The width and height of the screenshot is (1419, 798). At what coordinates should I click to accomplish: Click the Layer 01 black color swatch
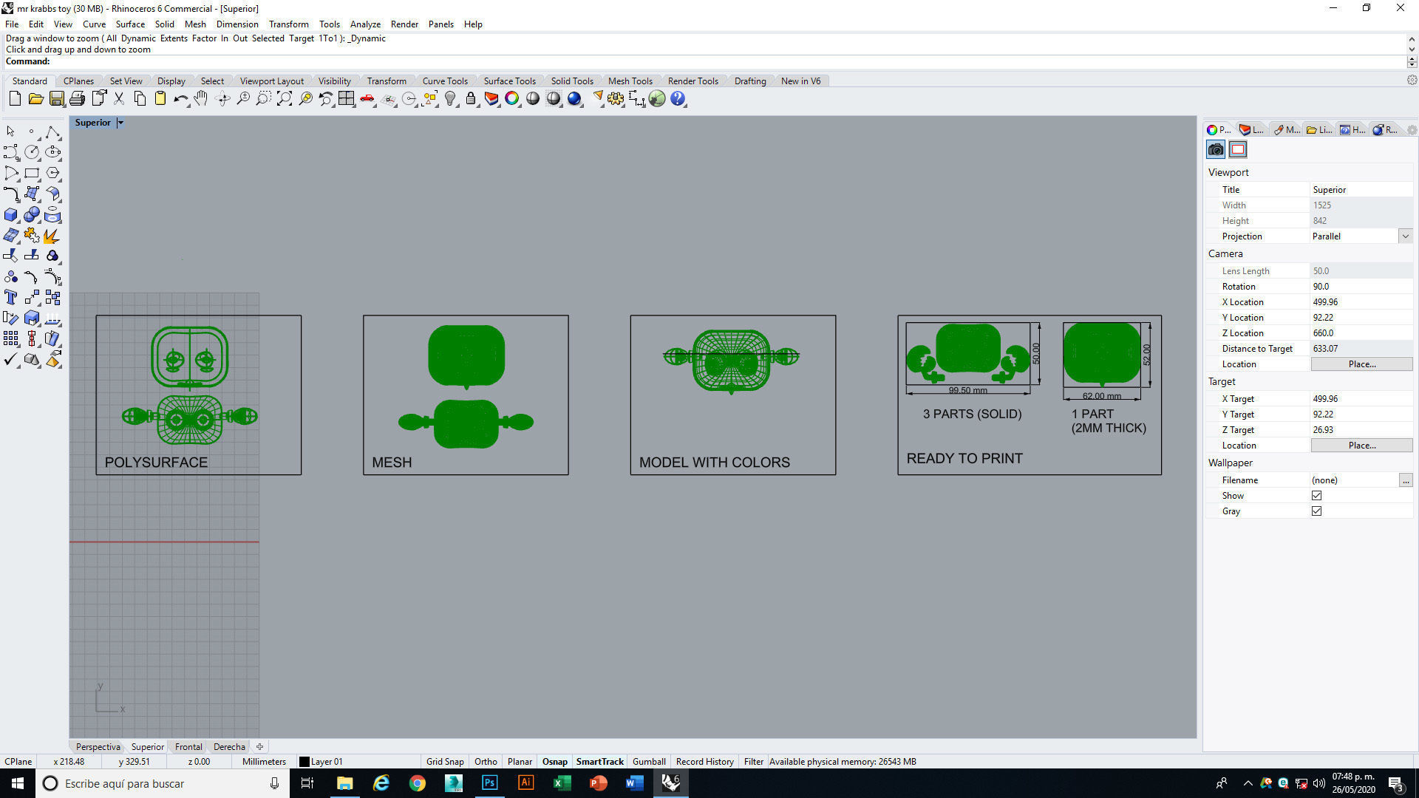(304, 762)
